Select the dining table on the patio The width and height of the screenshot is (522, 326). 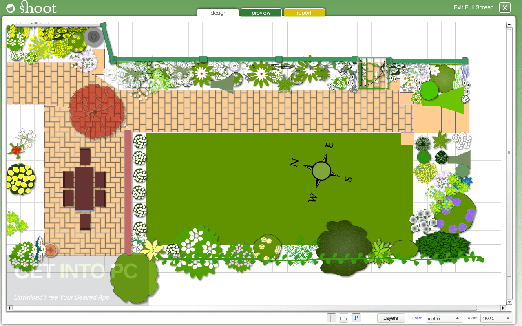(x=84, y=189)
